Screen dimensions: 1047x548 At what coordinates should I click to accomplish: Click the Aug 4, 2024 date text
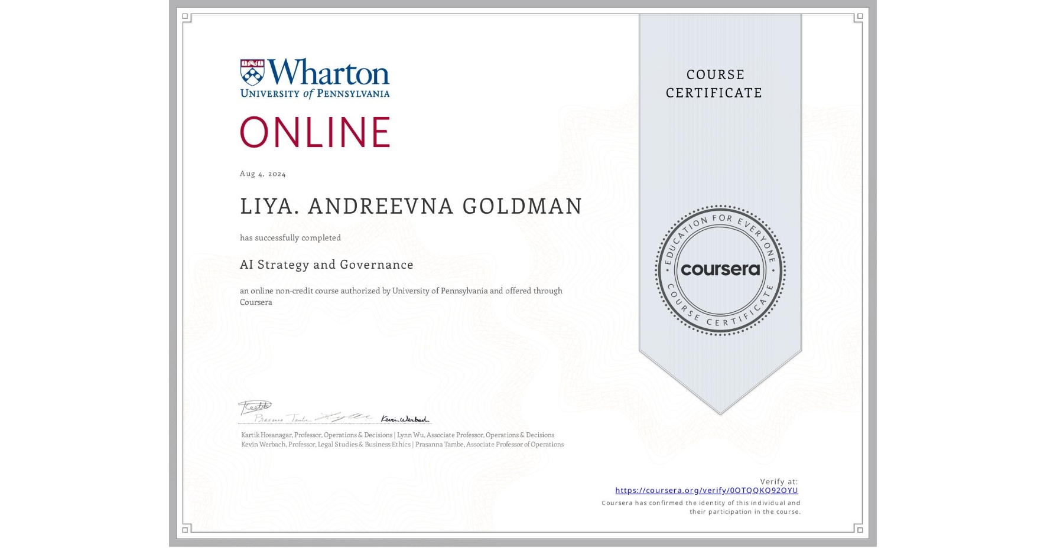[262, 173]
